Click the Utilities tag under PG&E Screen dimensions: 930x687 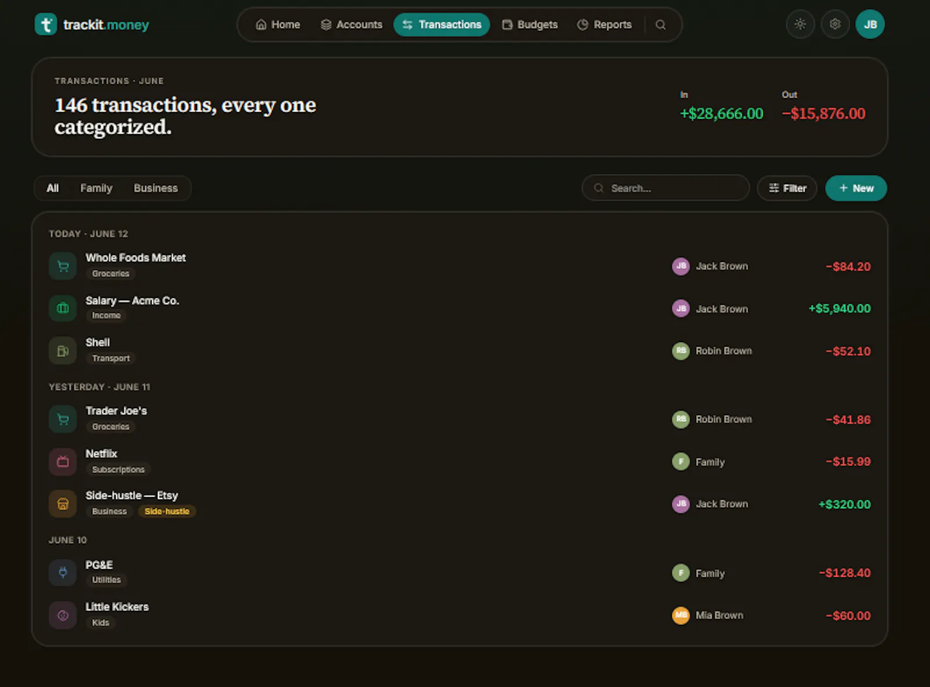pos(106,580)
